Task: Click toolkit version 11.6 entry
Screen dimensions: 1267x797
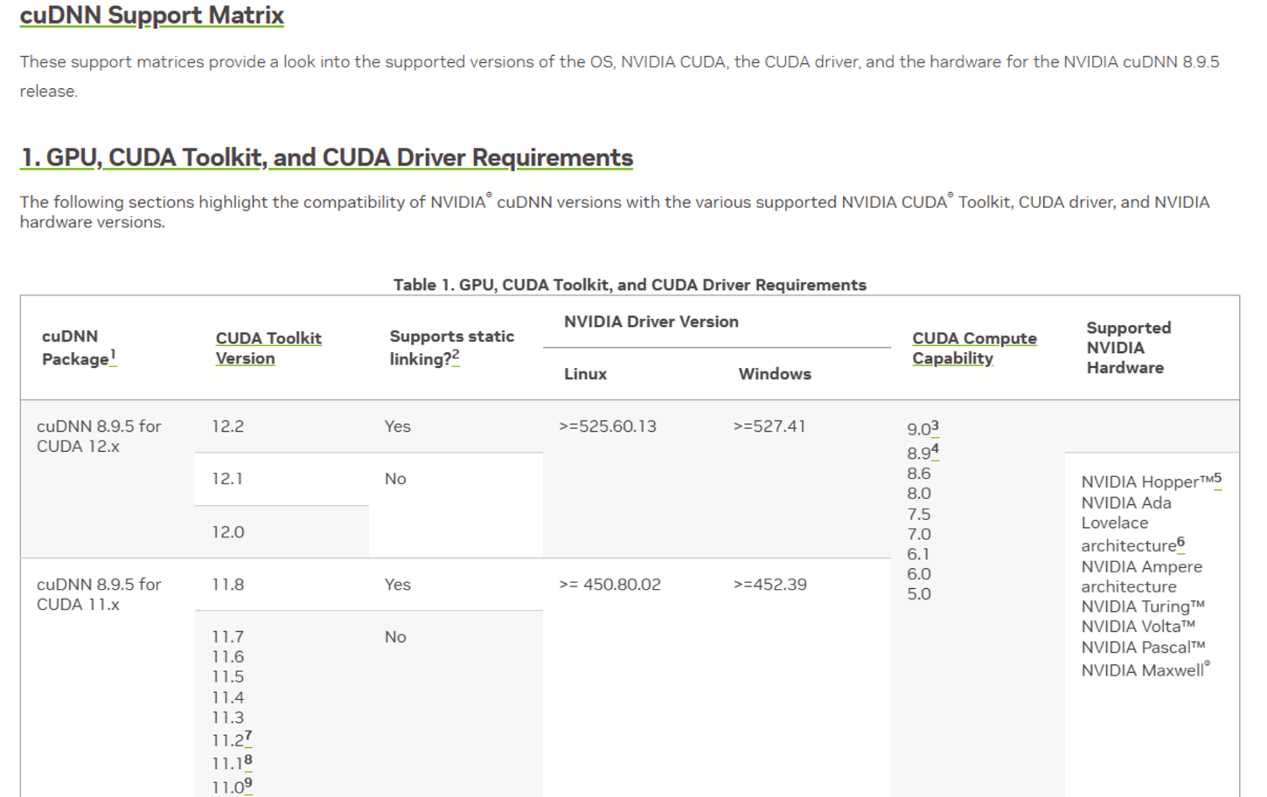Action: (227, 657)
